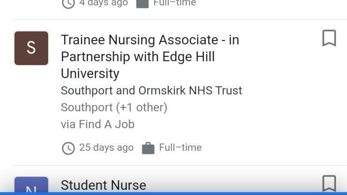Click 'Full–time' label beside 25 days ago
The width and height of the screenshot is (347, 195).
[x=180, y=147]
